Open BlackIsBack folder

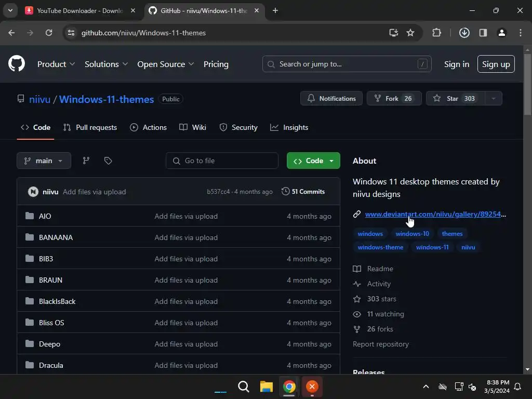(57, 301)
